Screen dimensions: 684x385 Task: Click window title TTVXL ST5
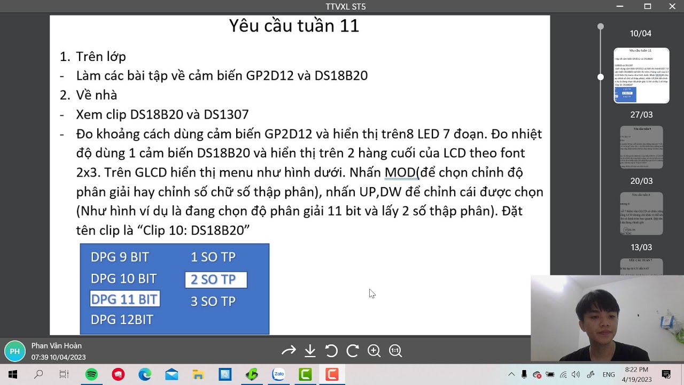346,6
